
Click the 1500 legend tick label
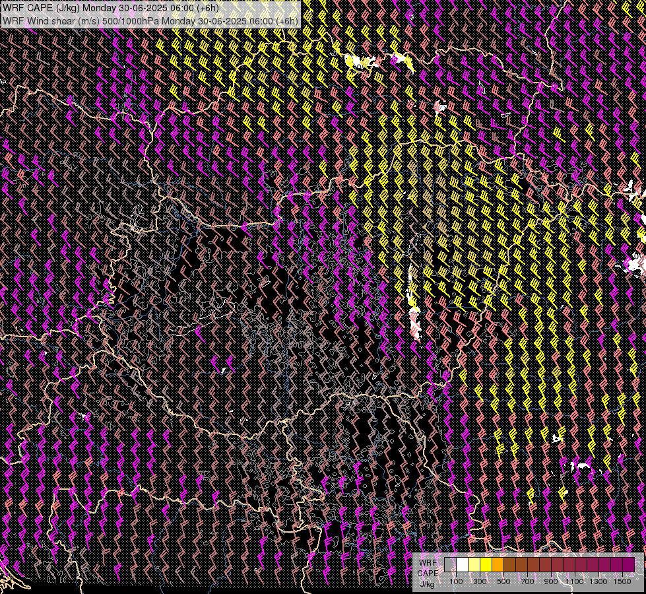(x=622, y=581)
